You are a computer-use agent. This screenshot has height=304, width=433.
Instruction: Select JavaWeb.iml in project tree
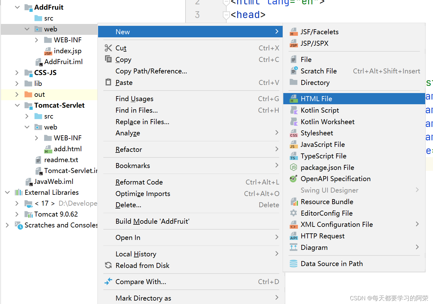tap(54, 181)
